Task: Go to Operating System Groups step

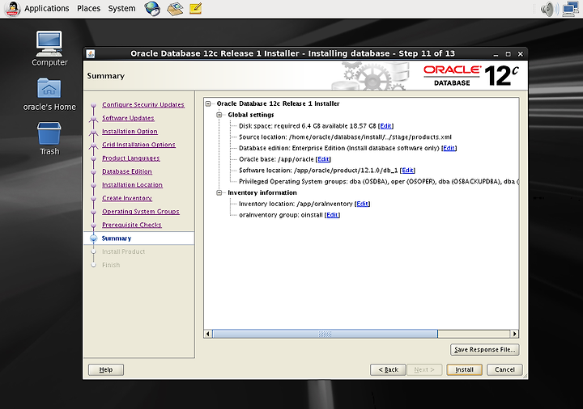Action: (141, 212)
